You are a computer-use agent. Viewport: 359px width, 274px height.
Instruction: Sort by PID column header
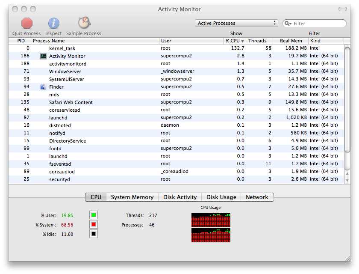[x=20, y=41]
